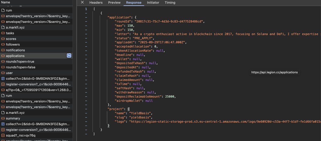Click the "max": 150 line
The width and height of the screenshot is (321, 141).
click(124, 26)
